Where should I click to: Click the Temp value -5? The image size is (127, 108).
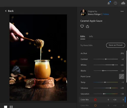(123, 82)
